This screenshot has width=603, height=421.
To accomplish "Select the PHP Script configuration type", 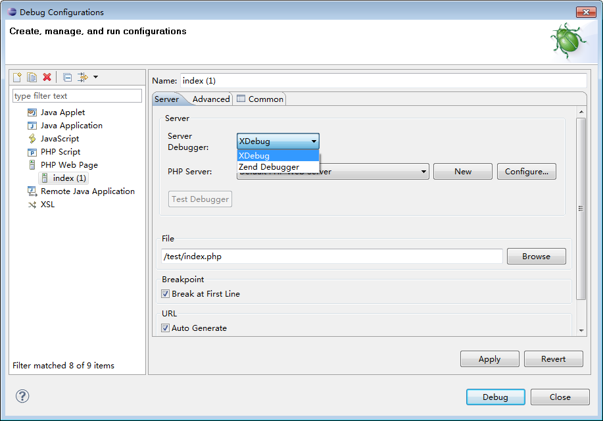I will (x=60, y=152).
